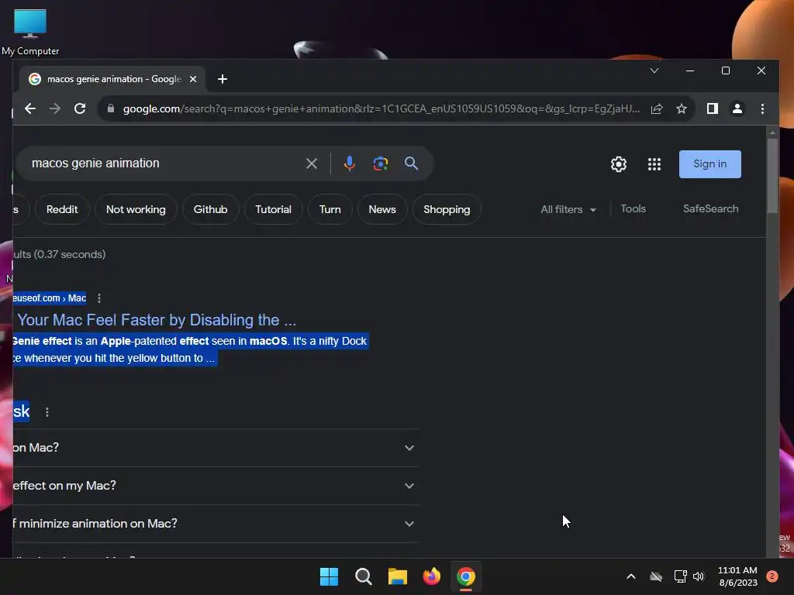Open the clock showing 11:01 AM

coord(738,576)
